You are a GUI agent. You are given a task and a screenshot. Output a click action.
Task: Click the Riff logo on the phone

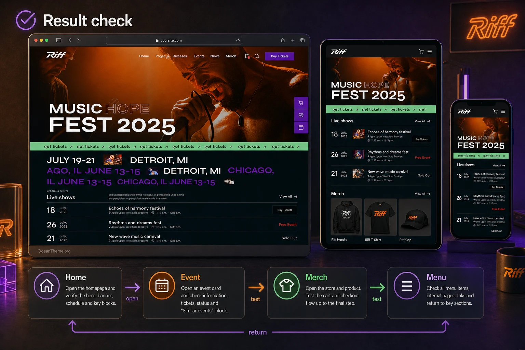coord(465,111)
